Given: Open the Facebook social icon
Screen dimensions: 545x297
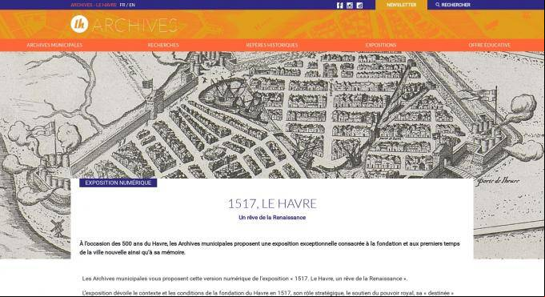Looking at the screenshot, I should point(339,6).
